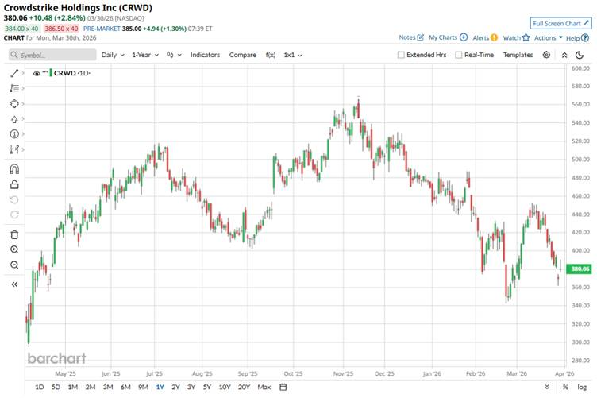Click the red ask 386.50 x 40
The width and height of the screenshot is (597, 398).
click(x=61, y=29)
